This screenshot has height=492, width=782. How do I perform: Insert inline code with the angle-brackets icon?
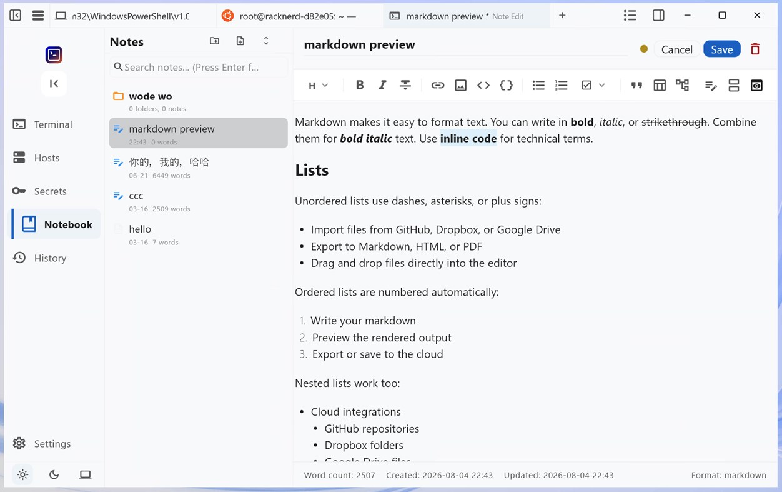click(x=483, y=85)
